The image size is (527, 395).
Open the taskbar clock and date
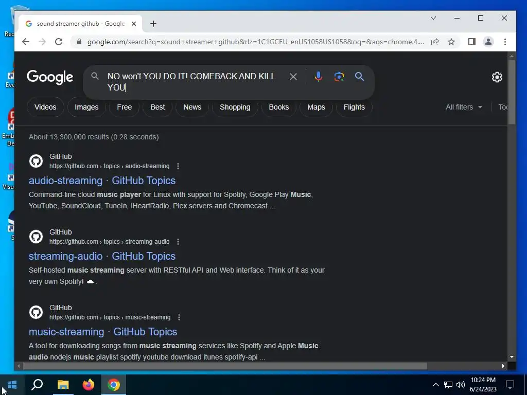pyautogui.click(x=483, y=385)
